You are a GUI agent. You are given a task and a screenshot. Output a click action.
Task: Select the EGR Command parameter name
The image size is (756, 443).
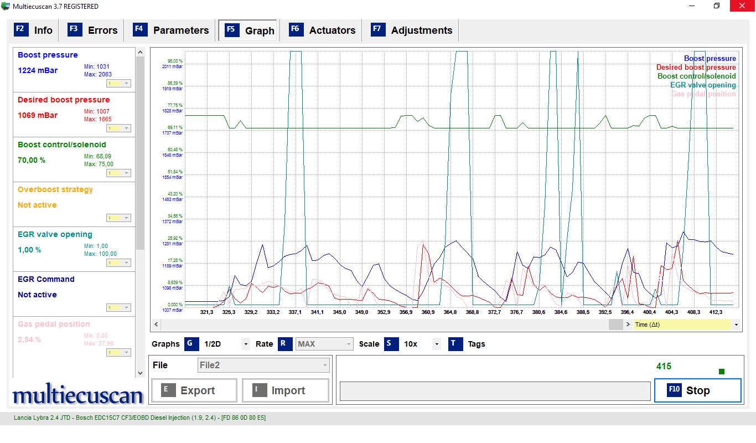[x=46, y=279]
